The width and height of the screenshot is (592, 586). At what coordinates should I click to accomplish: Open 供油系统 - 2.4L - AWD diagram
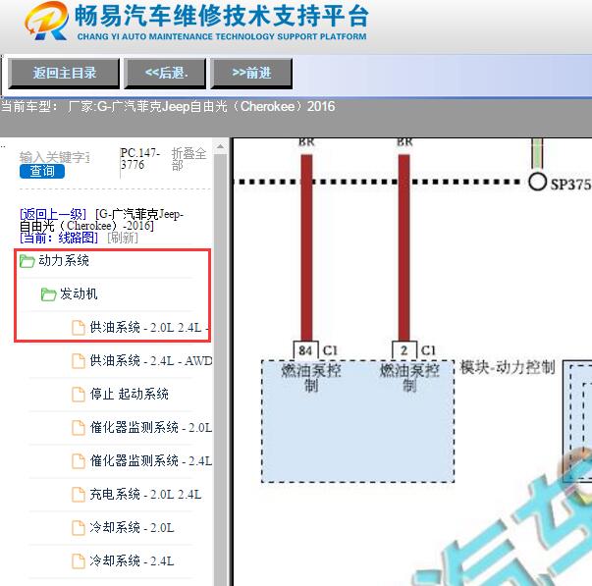[151, 360]
